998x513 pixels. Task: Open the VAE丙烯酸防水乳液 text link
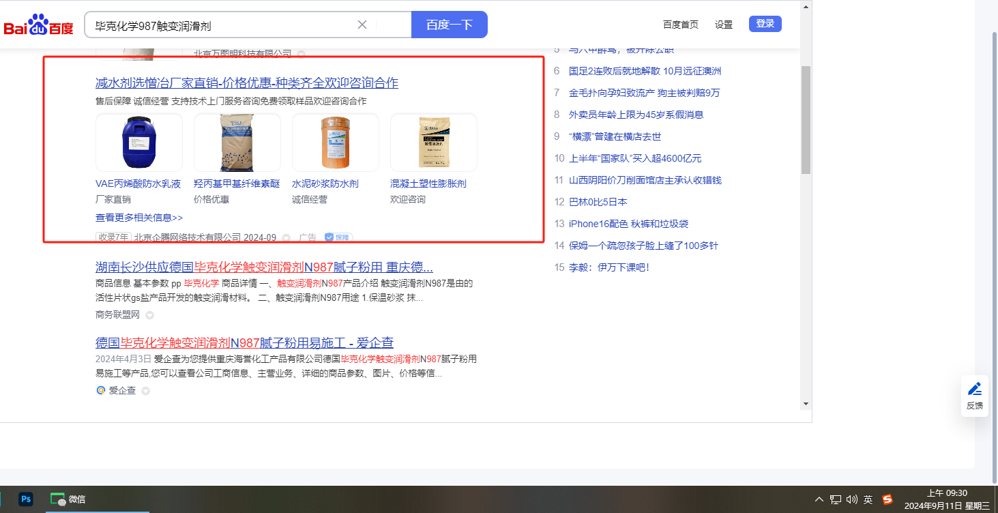pos(138,184)
